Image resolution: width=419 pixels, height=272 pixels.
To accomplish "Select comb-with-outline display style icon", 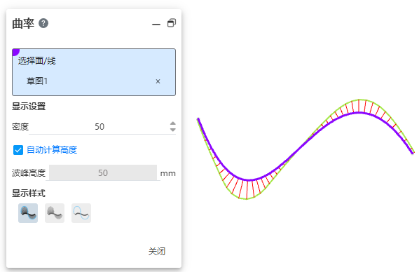I will (x=28, y=213).
